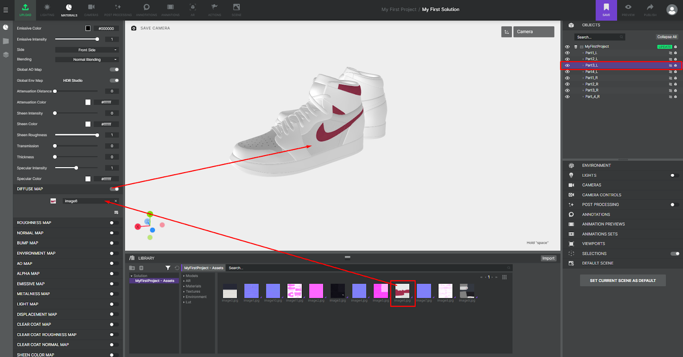
Task: Toggle the Global AO Map switch
Action: point(114,69)
